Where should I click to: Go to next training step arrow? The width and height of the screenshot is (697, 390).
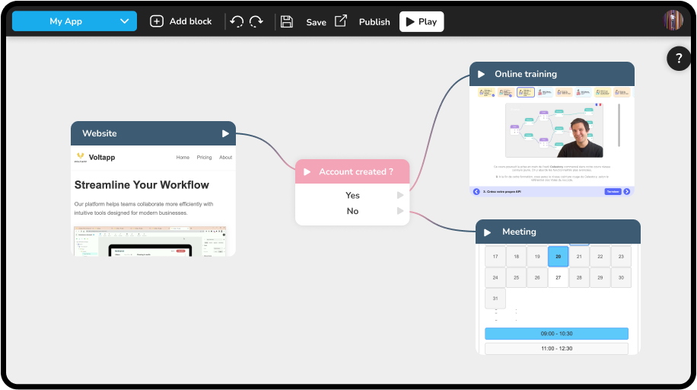627,191
